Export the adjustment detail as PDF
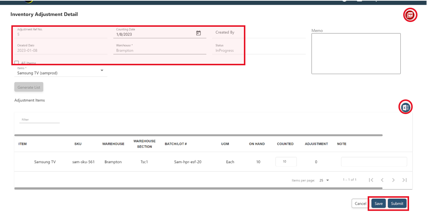Viewport: 427px width, 212px height. click(x=410, y=15)
